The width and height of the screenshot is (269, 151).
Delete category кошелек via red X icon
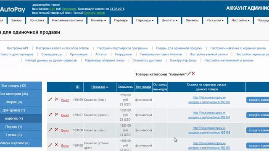pyautogui.click(x=193, y=73)
